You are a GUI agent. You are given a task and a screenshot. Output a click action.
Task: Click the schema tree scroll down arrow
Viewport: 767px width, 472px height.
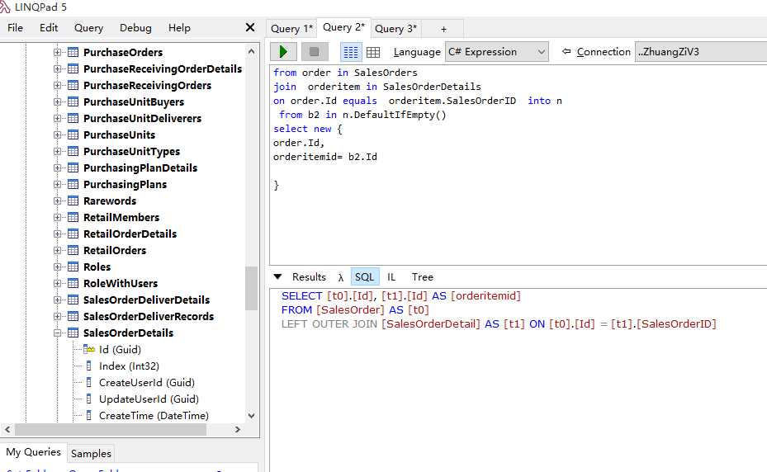pos(252,416)
